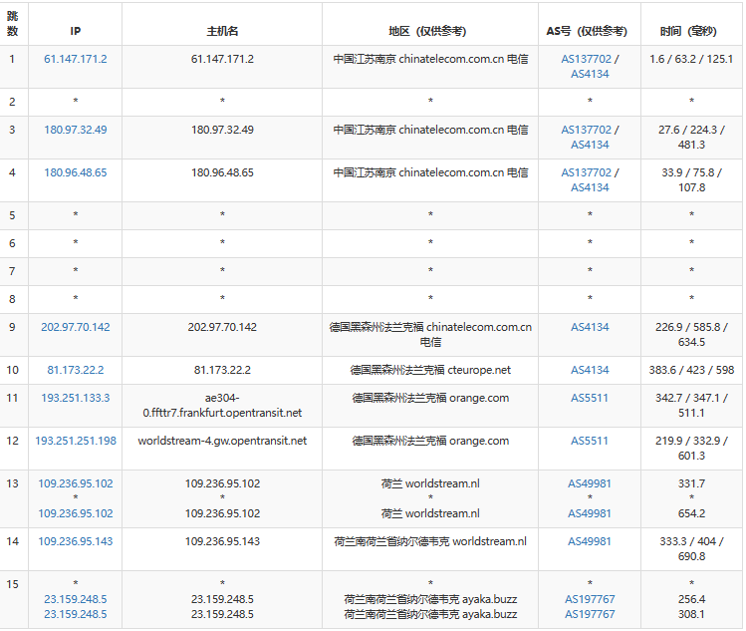Open IP link 202.97.70.142
The width and height of the screenshot is (746, 631).
coord(75,327)
